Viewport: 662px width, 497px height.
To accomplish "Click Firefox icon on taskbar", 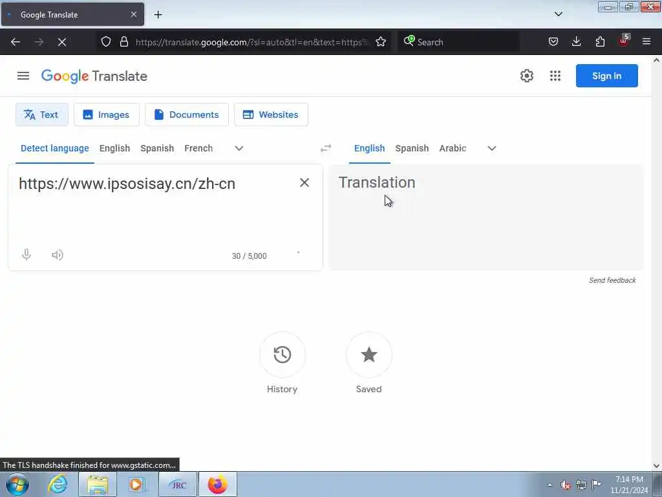I will 218,484.
